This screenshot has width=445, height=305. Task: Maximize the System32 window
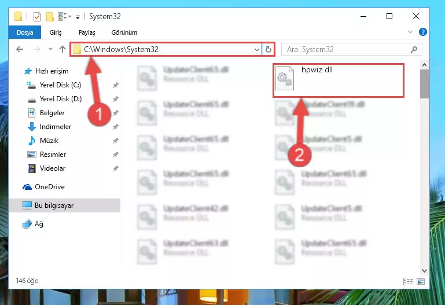tap(389, 16)
